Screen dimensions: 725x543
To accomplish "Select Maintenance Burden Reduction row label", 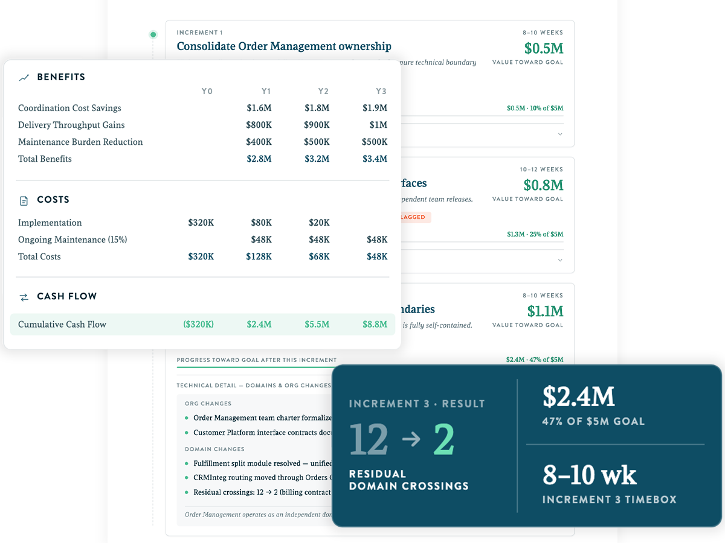I will pyautogui.click(x=80, y=142).
